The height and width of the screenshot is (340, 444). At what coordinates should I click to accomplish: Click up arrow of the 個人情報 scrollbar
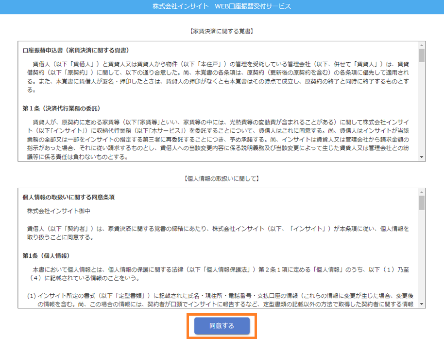tap(421, 192)
